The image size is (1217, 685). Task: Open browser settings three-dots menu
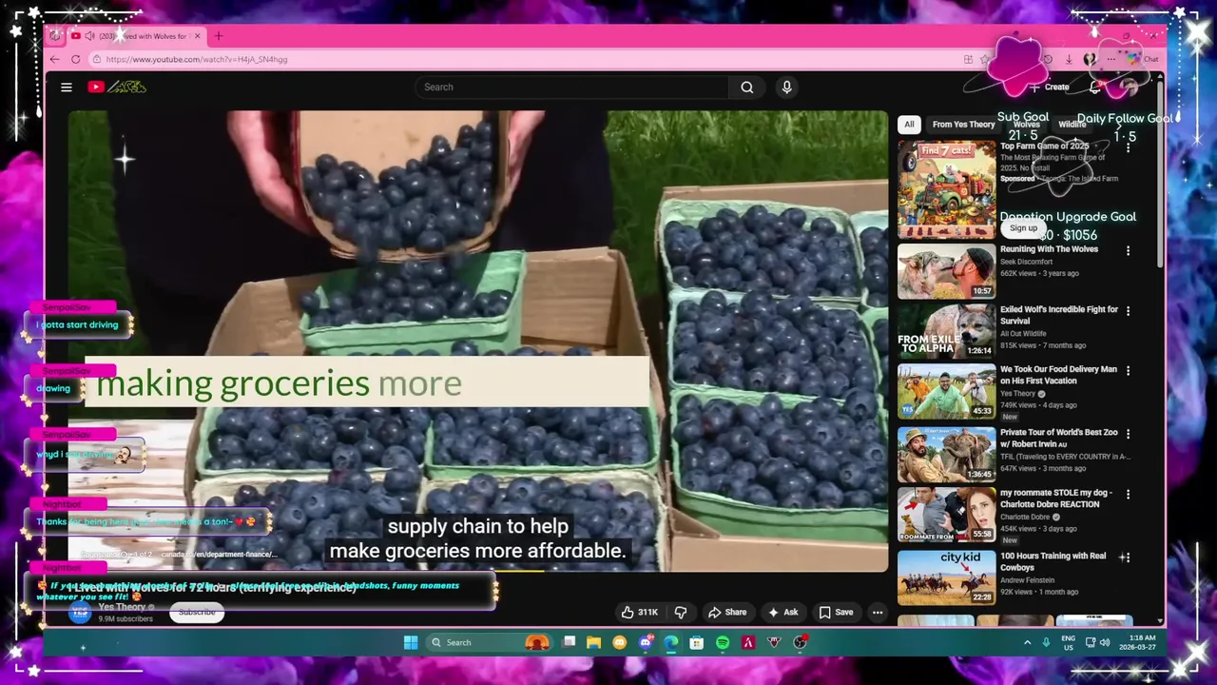click(1111, 59)
